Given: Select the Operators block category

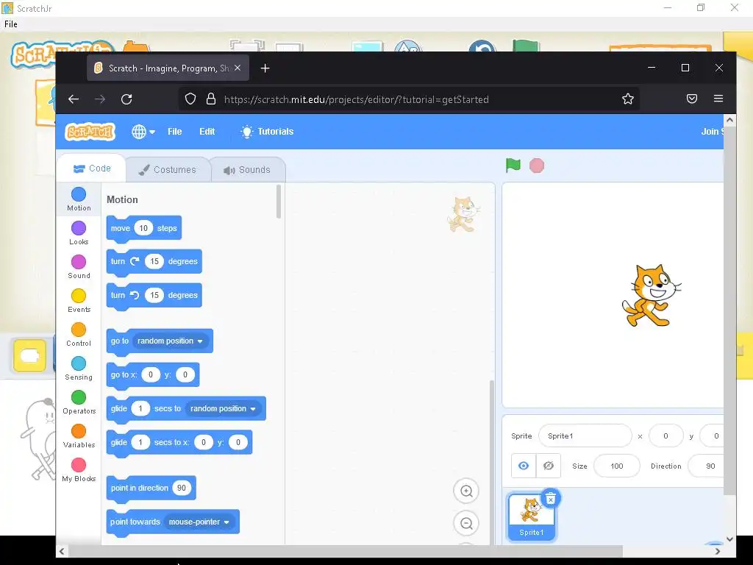Looking at the screenshot, I should (79, 402).
